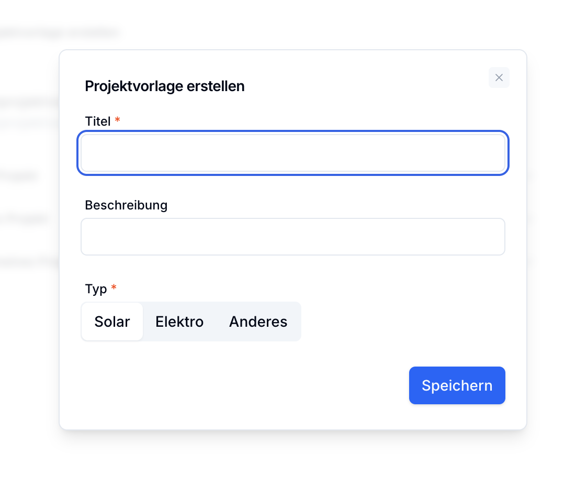The height and width of the screenshot is (487, 587).
Task: Click the Beschreibung field label
Action: [126, 205]
